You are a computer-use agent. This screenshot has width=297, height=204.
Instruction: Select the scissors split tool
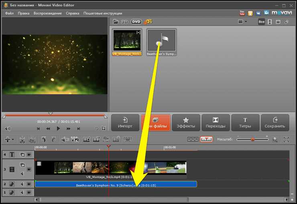coord(22,140)
